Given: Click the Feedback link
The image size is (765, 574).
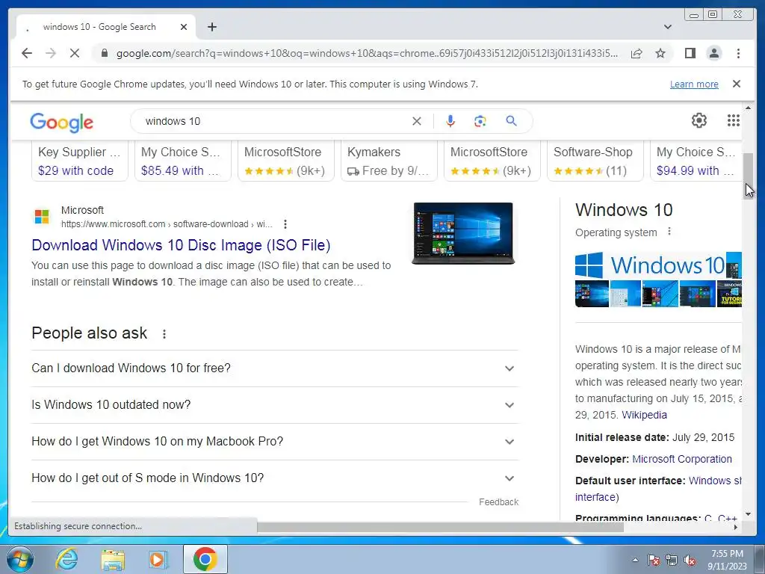Looking at the screenshot, I should click(x=498, y=502).
